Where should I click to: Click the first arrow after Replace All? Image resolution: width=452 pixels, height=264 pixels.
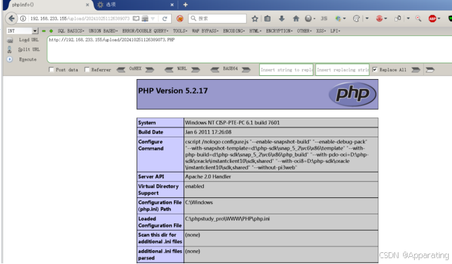coord(415,70)
